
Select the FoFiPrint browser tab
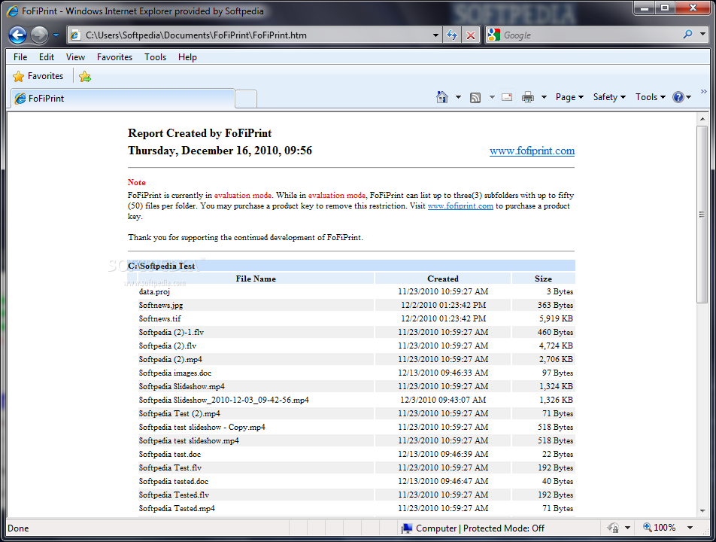[x=123, y=99]
